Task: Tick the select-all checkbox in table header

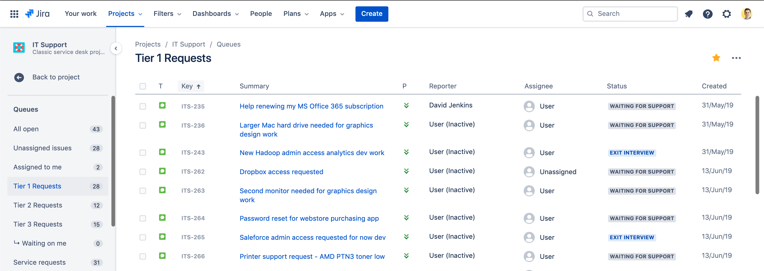Action: [143, 86]
